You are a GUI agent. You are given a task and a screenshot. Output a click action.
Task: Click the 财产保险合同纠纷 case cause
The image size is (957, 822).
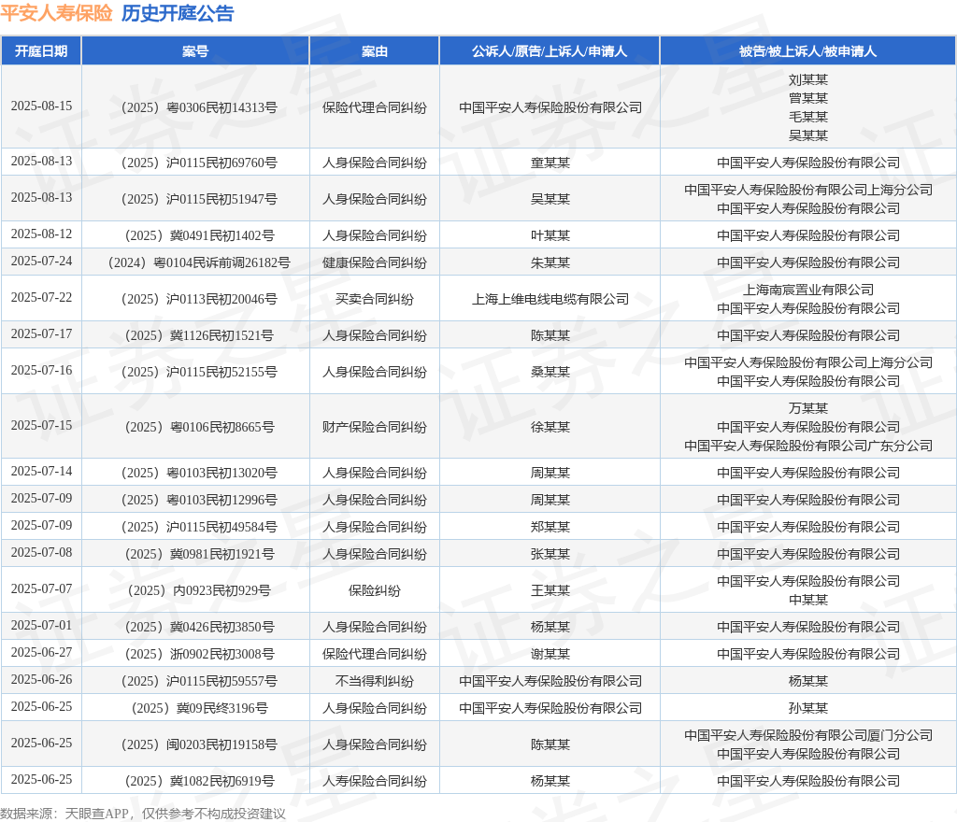coord(374,427)
